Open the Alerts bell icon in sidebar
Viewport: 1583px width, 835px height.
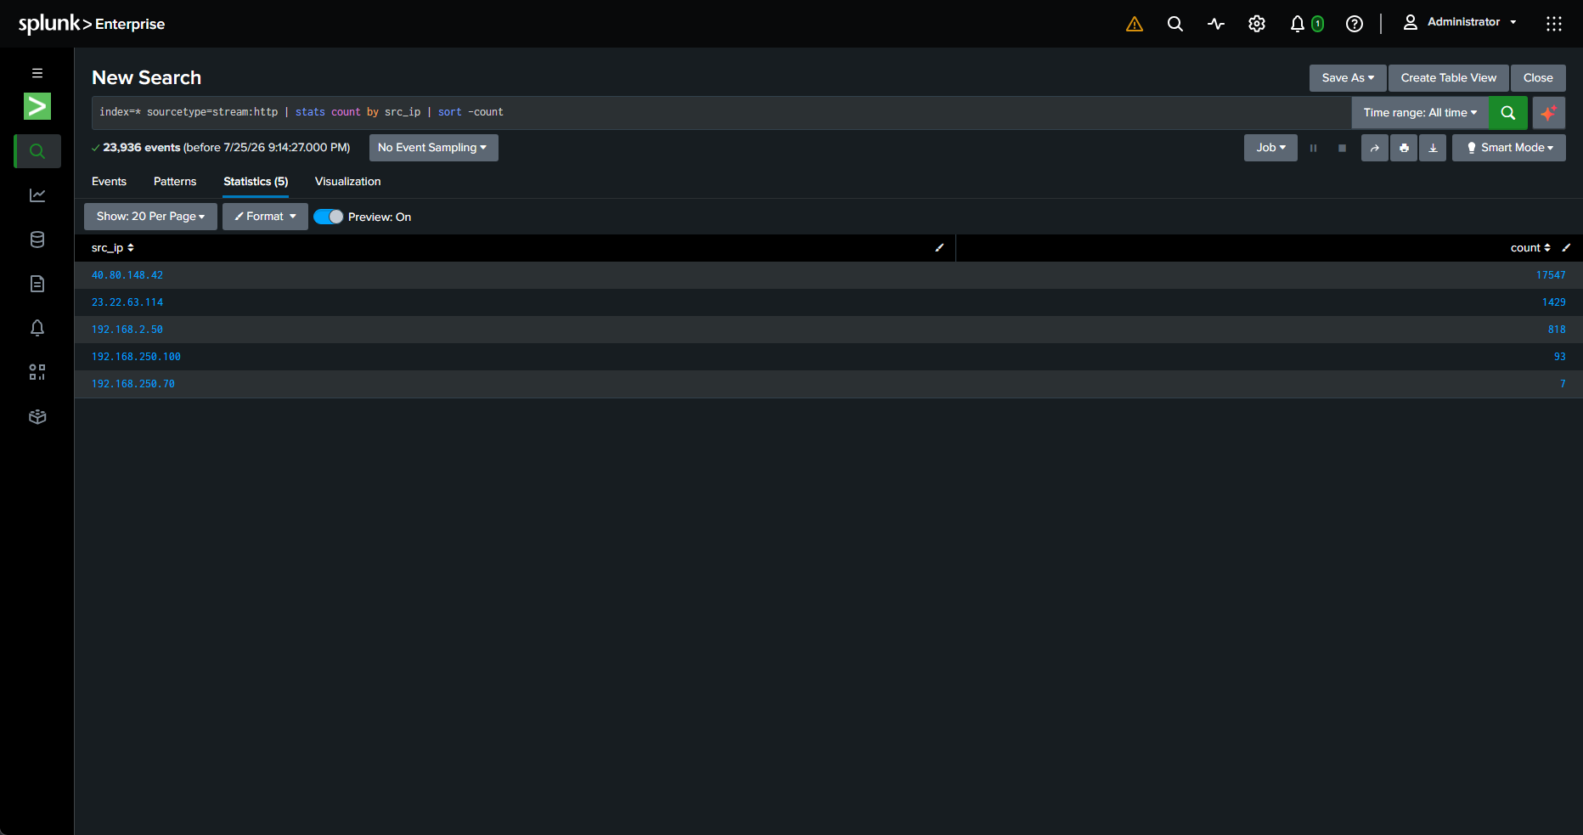pyautogui.click(x=37, y=328)
